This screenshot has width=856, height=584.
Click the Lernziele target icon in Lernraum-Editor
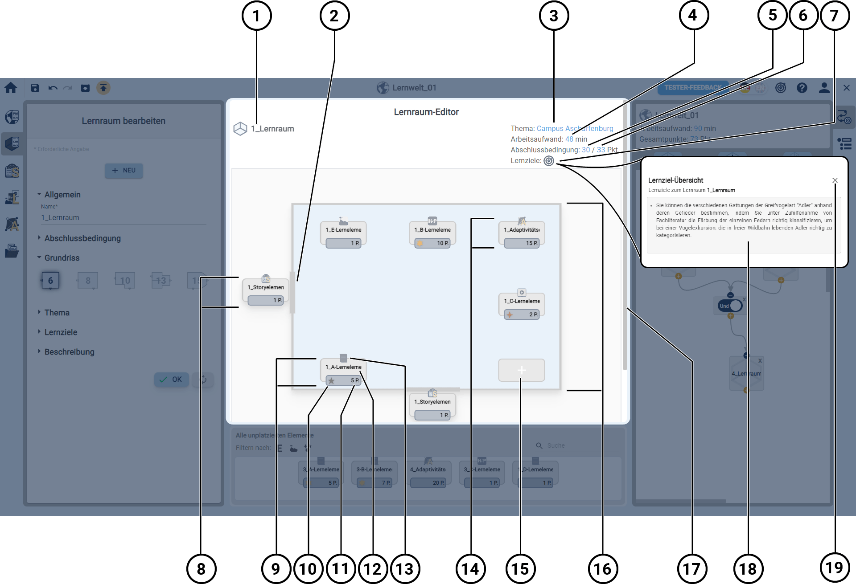pyautogui.click(x=549, y=161)
